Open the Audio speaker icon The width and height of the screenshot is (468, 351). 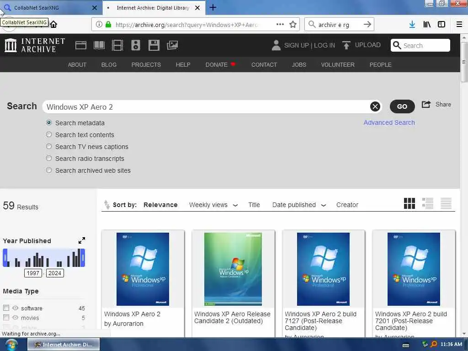tap(135, 45)
